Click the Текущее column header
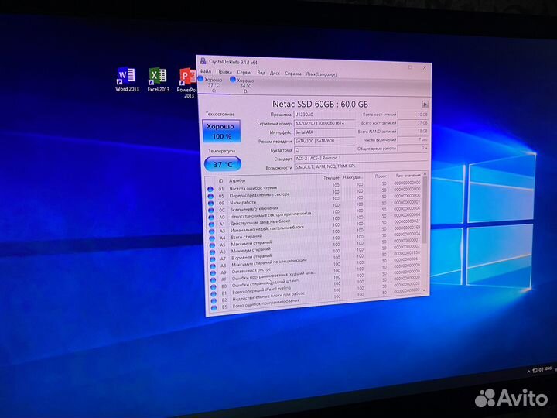Viewport: 557px width, 418px height. (331, 178)
